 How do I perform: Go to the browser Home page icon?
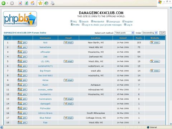[33, 3]
